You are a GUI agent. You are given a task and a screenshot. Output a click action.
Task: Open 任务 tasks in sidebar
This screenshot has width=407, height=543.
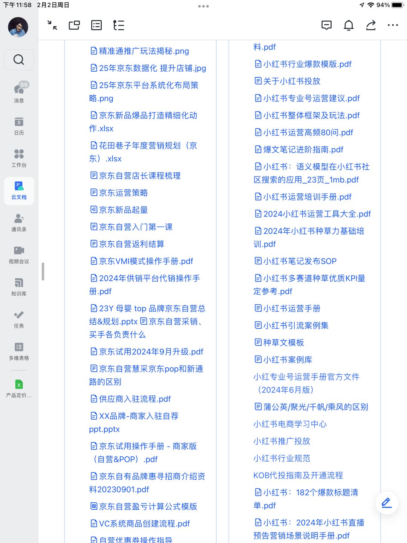pos(19,319)
